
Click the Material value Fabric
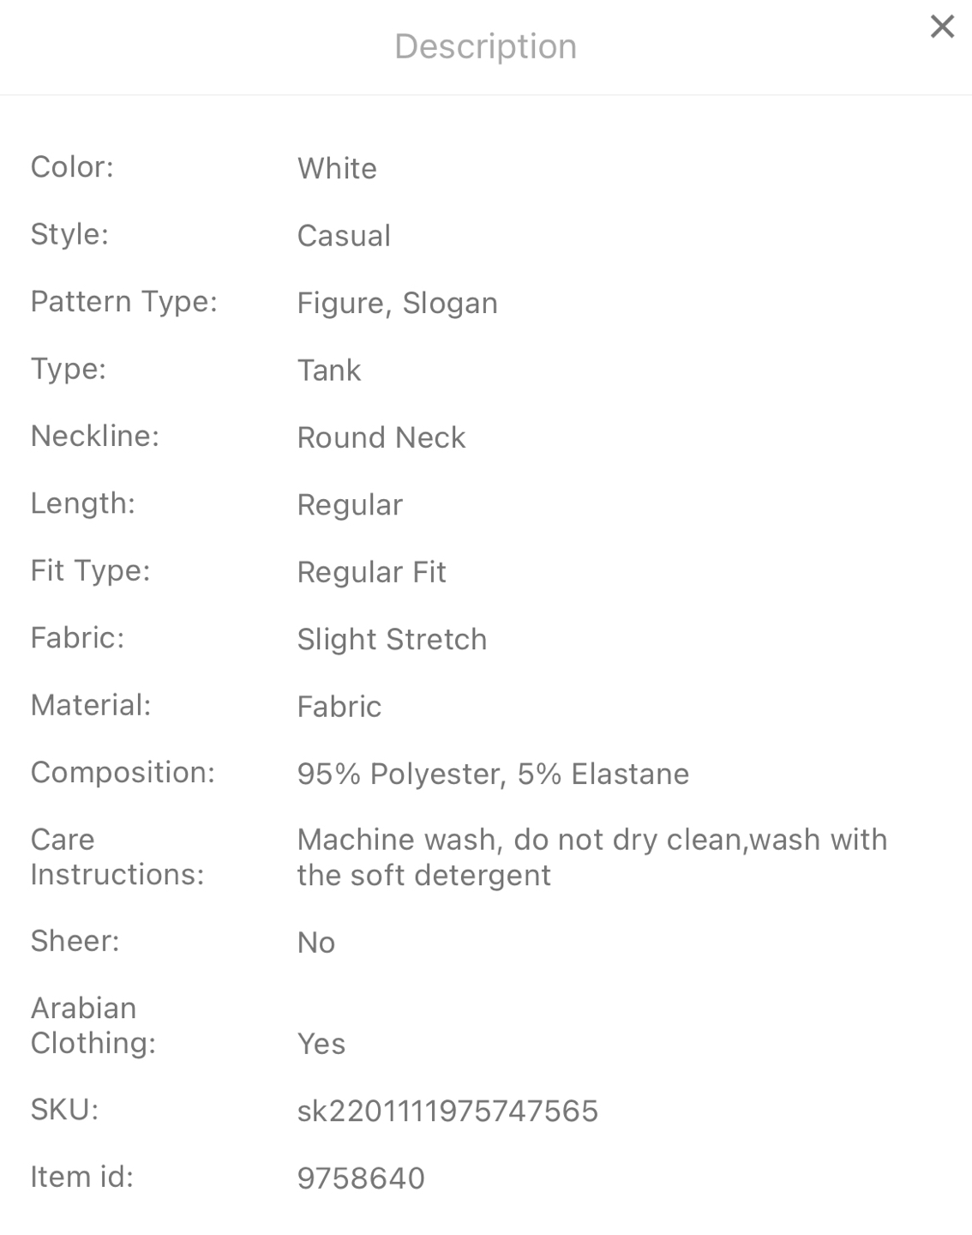(x=339, y=707)
